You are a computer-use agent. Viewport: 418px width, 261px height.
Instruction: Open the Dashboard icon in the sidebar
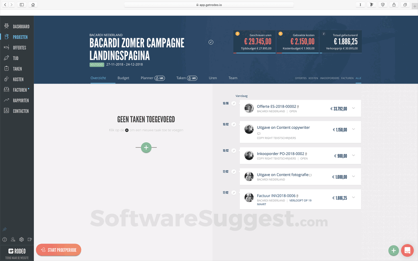7,26
